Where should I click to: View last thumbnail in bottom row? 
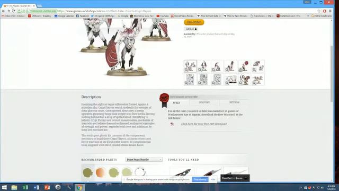(x=258, y=79)
